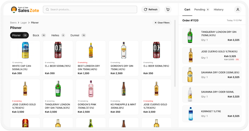Select KO PINEAPPLE & MINT 300ML(8%) name

pyautogui.click(x=123, y=106)
